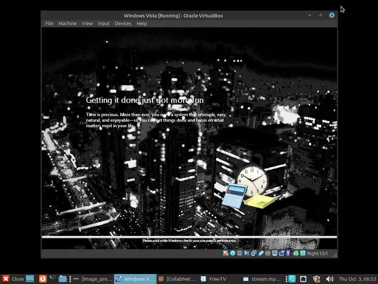Maximize the VirtualBox window
The image size is (378, 284).
[x=321, y=15]
